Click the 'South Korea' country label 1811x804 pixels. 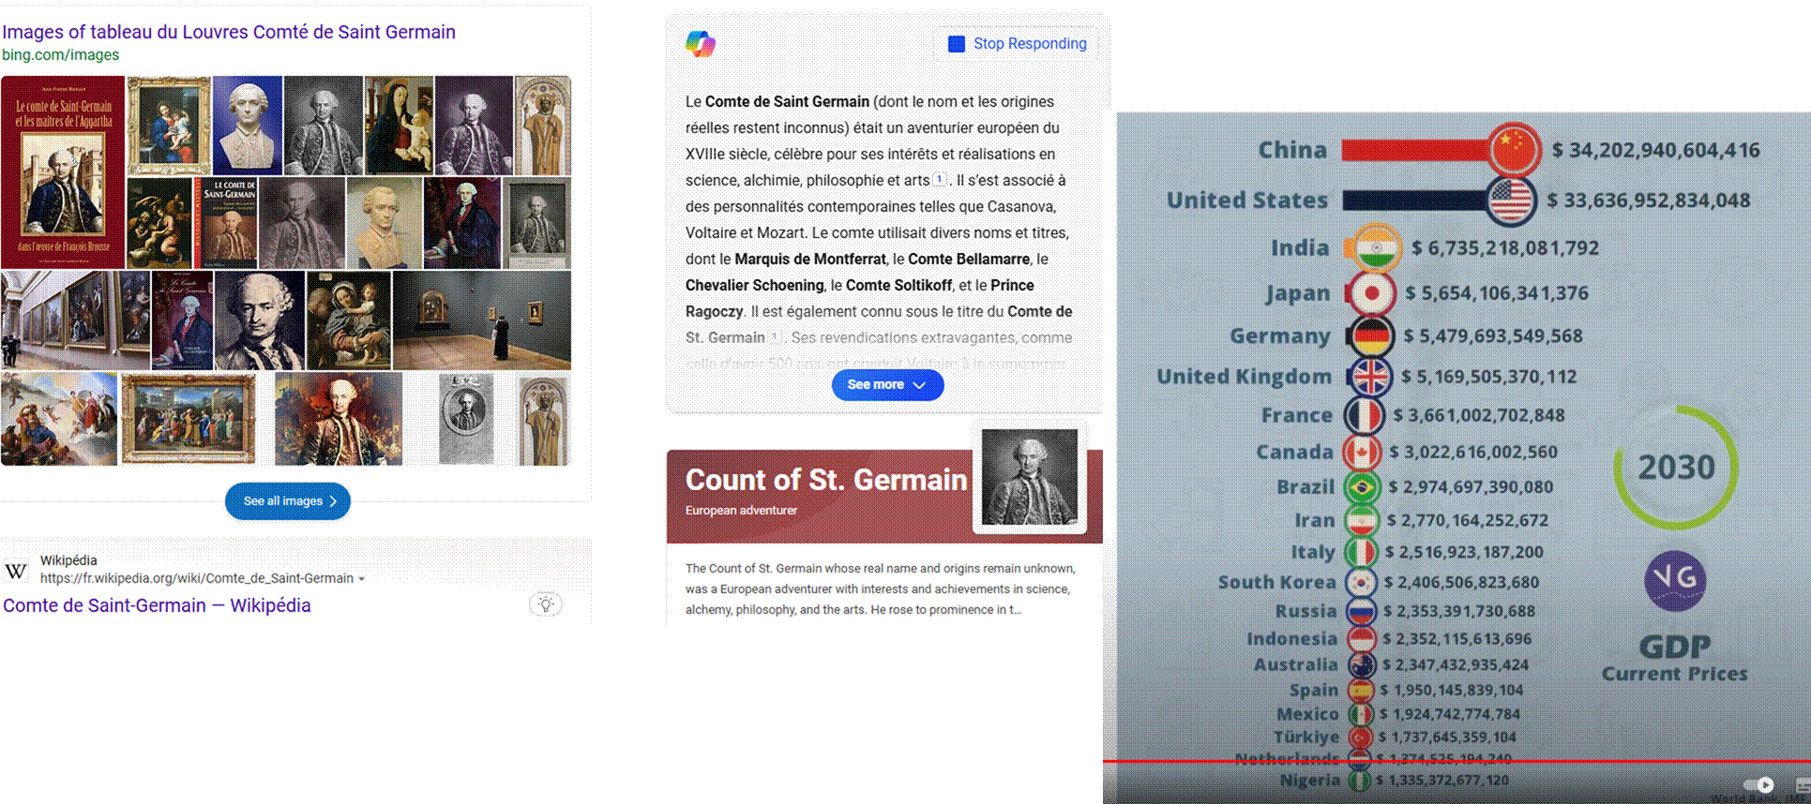[x=1276, y=582]
